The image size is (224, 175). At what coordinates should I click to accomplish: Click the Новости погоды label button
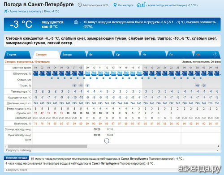pyautogui.click(x=17, y=158)
